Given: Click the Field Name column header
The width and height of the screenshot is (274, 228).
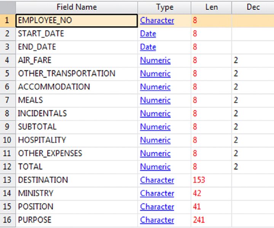Looking at the screenshot, I should click(x=76, y=7).
